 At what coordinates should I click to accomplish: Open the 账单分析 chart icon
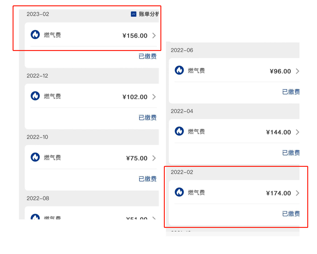pyautogui.click(x=133, y=14)
